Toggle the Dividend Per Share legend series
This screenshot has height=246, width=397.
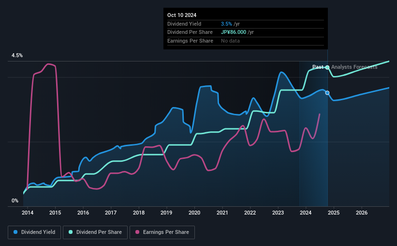95,232
